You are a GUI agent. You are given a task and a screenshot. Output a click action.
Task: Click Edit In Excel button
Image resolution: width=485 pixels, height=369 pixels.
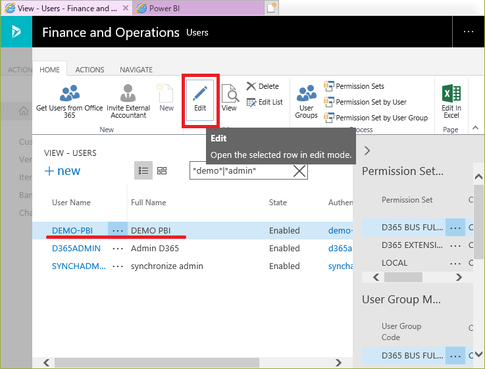tap(451, 102)
